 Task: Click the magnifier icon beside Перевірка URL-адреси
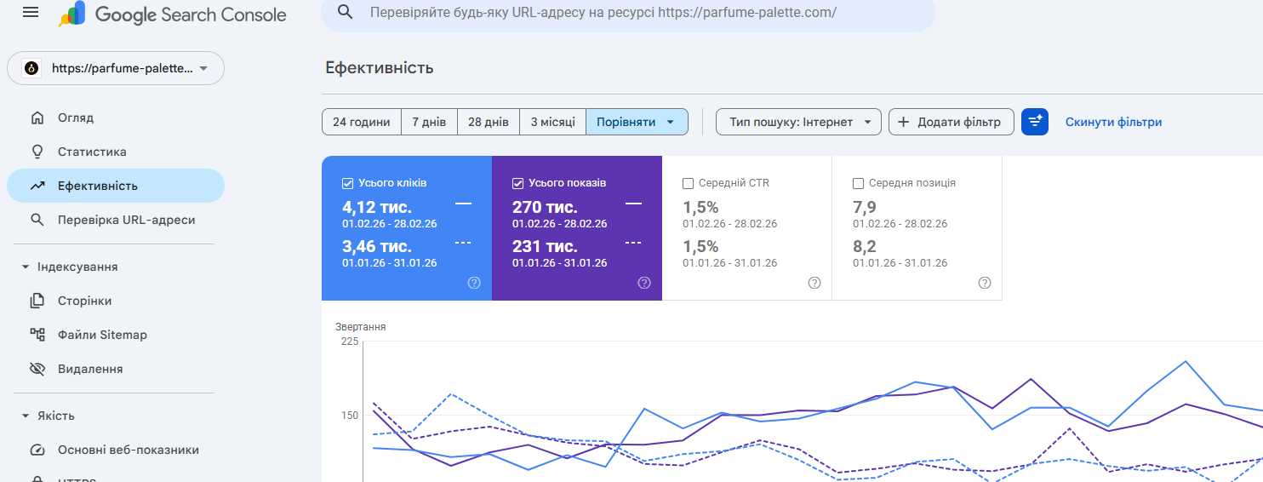click(37, 220)
